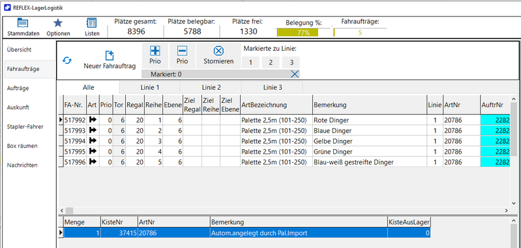Image resolution: width=521 pixels, height=248 pixels.
Task: Assign marked orders to line 1
Action: point(250,62)
